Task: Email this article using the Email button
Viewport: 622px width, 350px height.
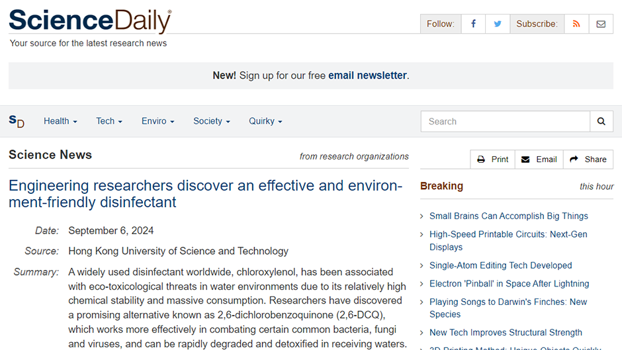Action: (539, 159)
